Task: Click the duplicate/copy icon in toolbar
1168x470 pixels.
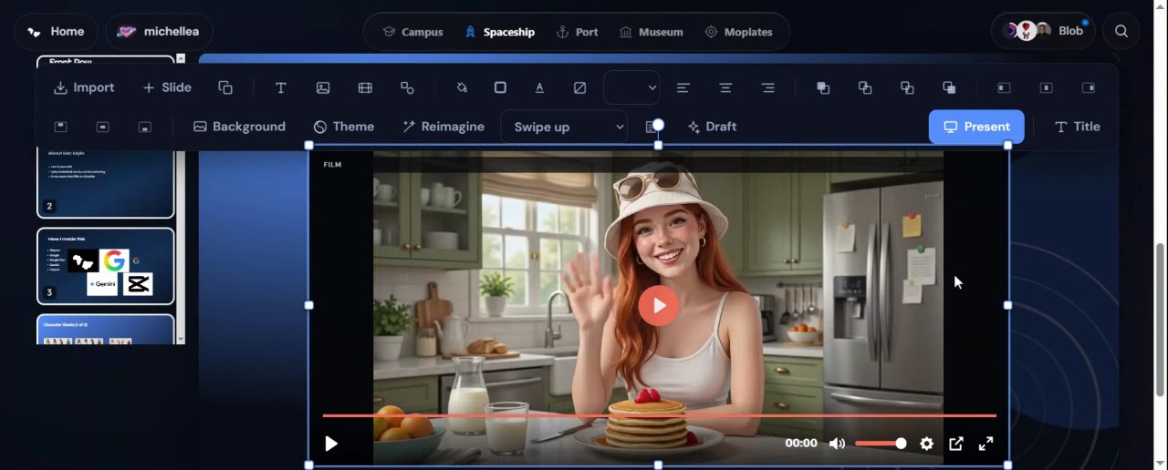Action: pos(225,87)
